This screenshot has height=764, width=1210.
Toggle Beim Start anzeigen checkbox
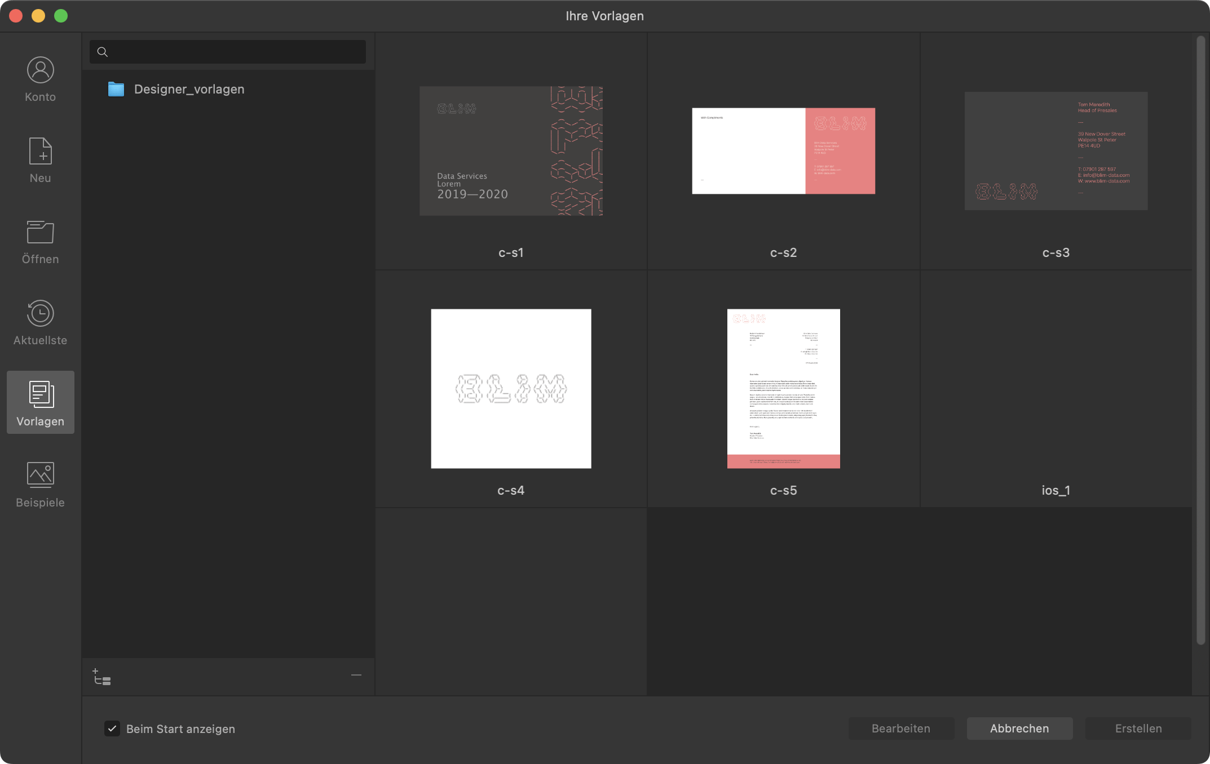pyautogui.click(x=112, y=729)
